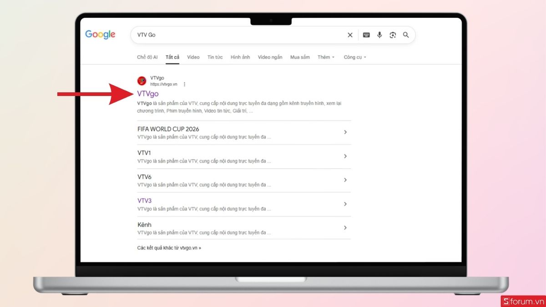Open the Hình ảnh tab

[240, 57]
